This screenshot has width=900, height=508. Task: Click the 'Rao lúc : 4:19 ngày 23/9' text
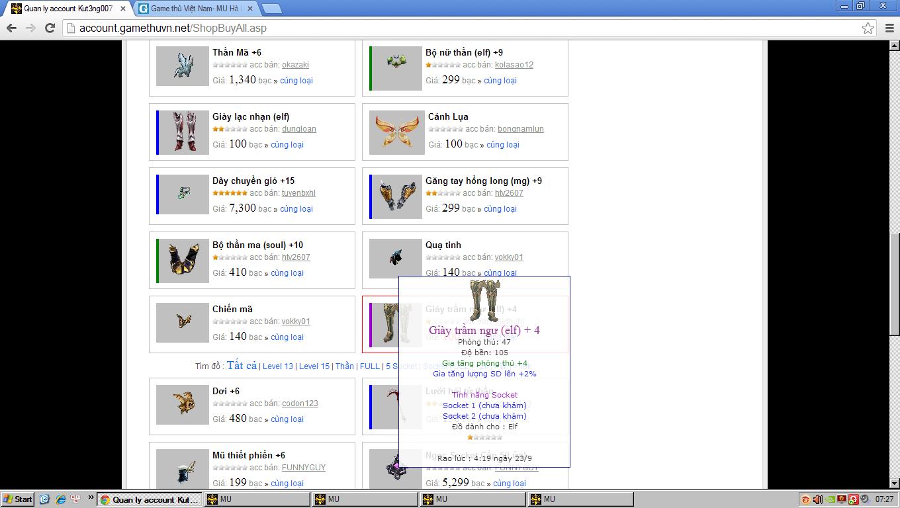[484, 458]
